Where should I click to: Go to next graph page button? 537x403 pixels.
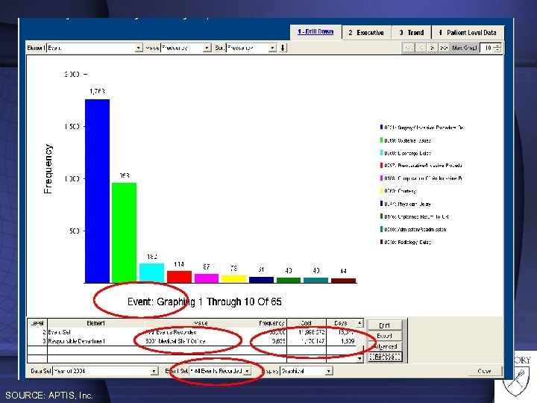click(433, 48)
